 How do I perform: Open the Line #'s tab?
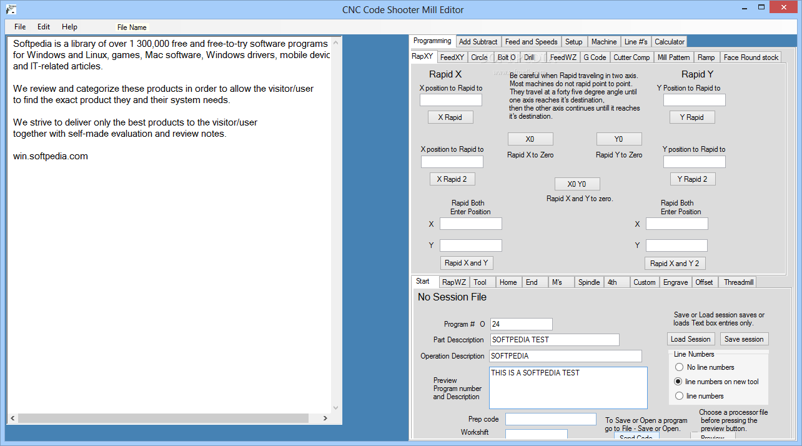(636, 42)
